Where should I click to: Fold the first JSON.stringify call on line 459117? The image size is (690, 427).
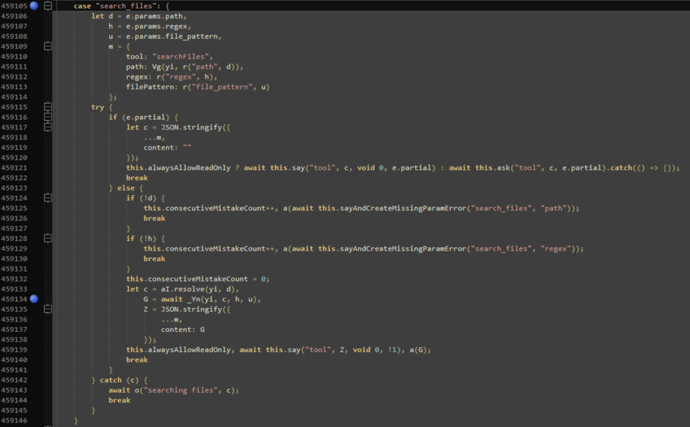point(47,127)
